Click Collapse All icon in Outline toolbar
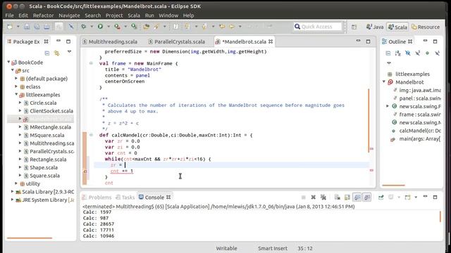Screen dimensions: 451x253 point(388,53)
